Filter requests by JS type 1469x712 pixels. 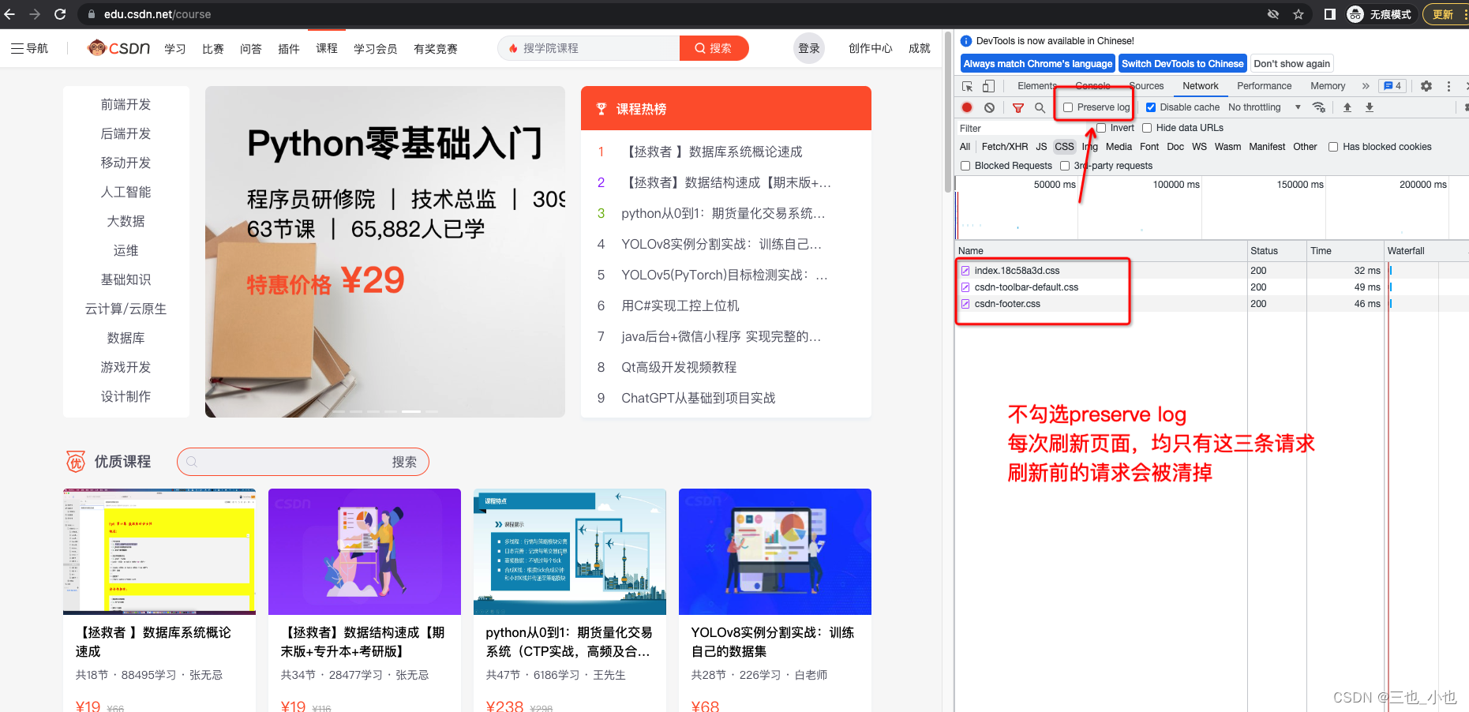coord(1041,147)
